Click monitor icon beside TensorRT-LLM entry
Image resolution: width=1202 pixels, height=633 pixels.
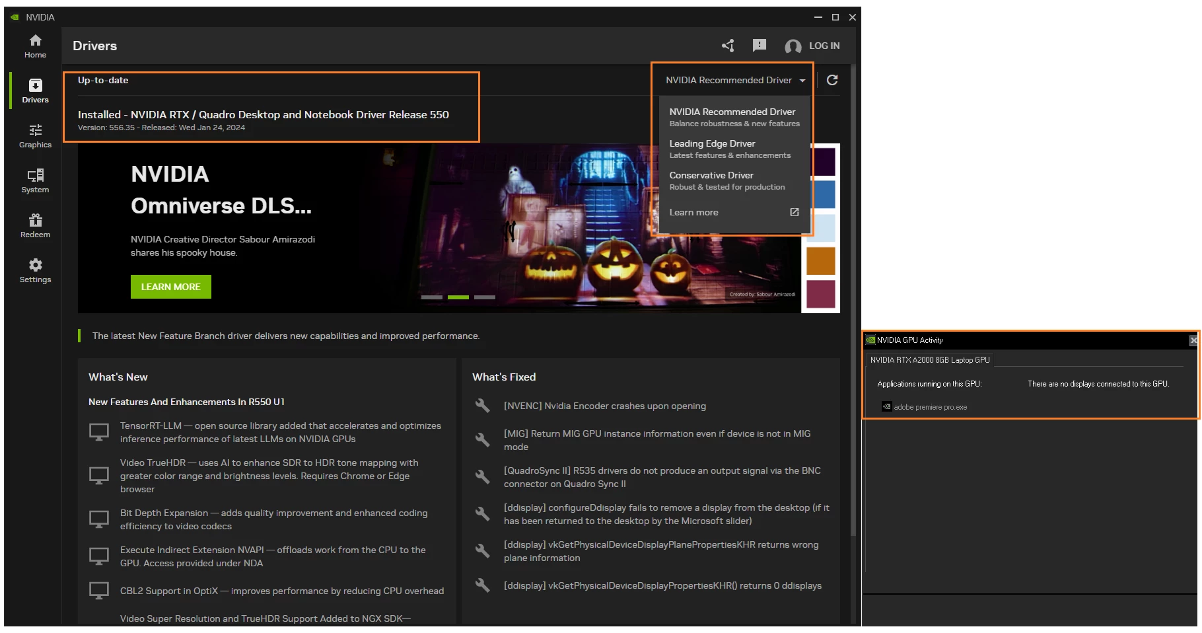click(99, 432)
